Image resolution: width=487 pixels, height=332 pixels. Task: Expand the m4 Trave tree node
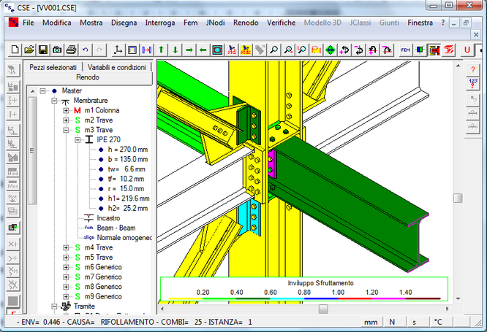pos(67,247)
